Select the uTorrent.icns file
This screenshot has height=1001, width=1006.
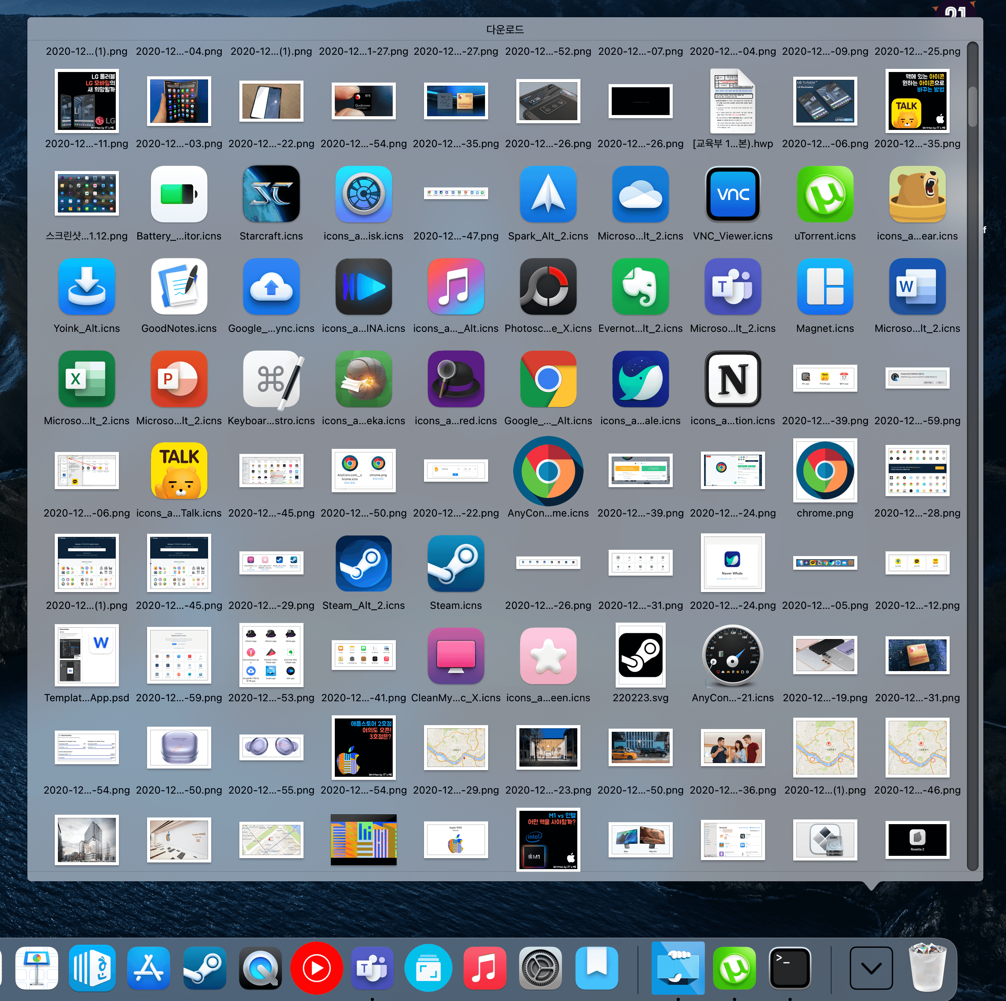824,194
